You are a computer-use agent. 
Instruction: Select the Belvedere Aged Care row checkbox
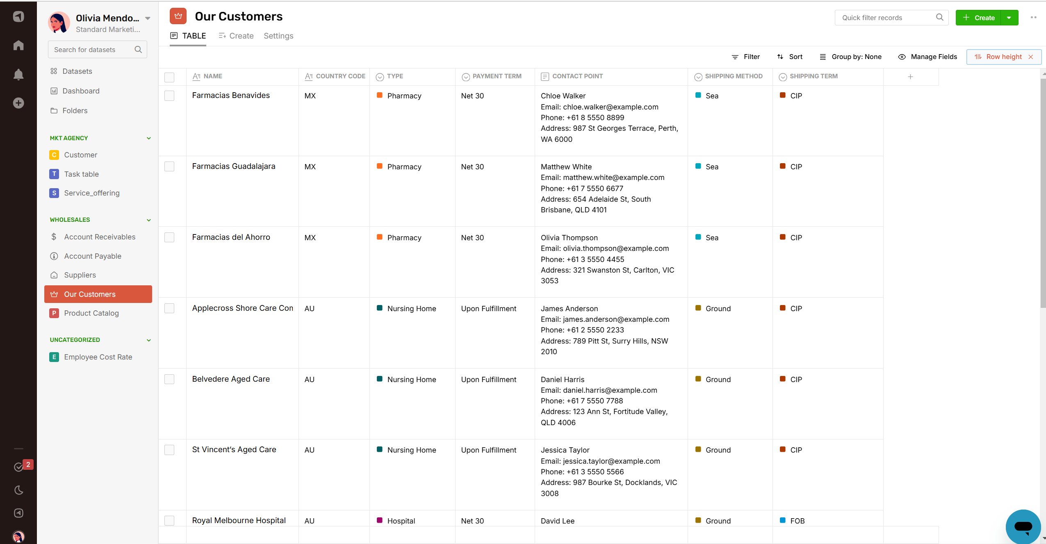click(169, 379)
